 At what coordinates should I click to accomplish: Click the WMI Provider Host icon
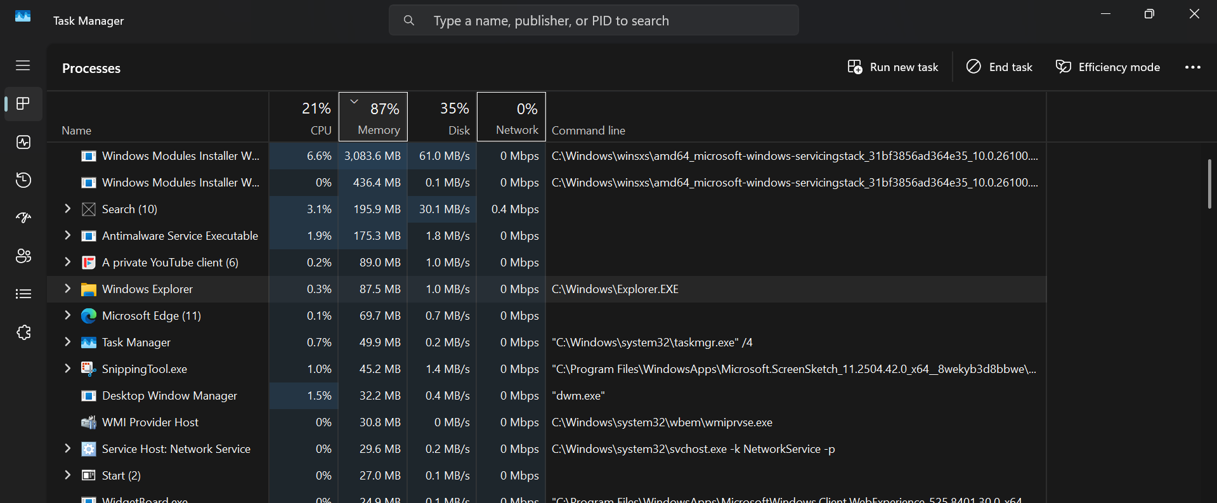tap(89, 422)
